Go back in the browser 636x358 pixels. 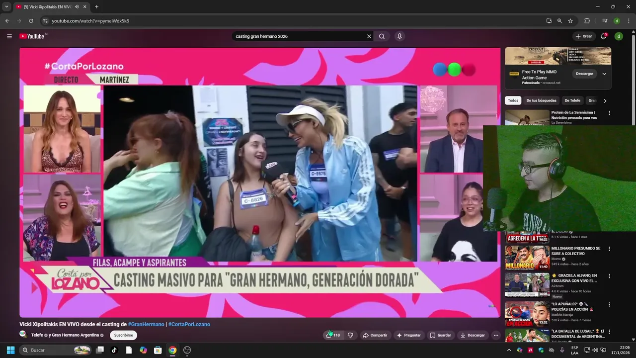[x=7, y=21]
